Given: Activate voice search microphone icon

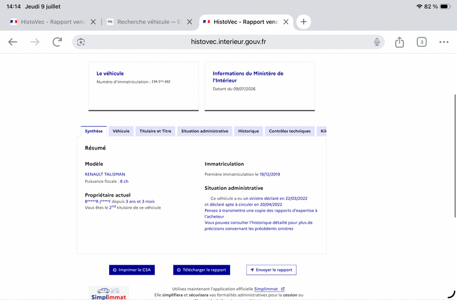Looking at the screenshot, I should (x=377, y=42).
